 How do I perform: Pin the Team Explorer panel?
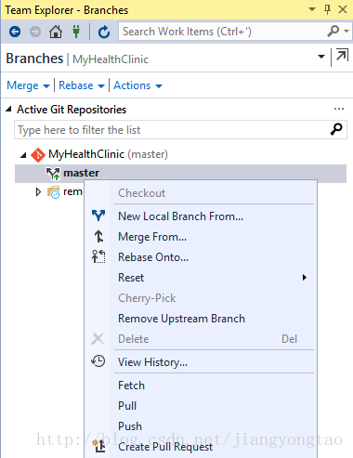click(x=327, y=9)
